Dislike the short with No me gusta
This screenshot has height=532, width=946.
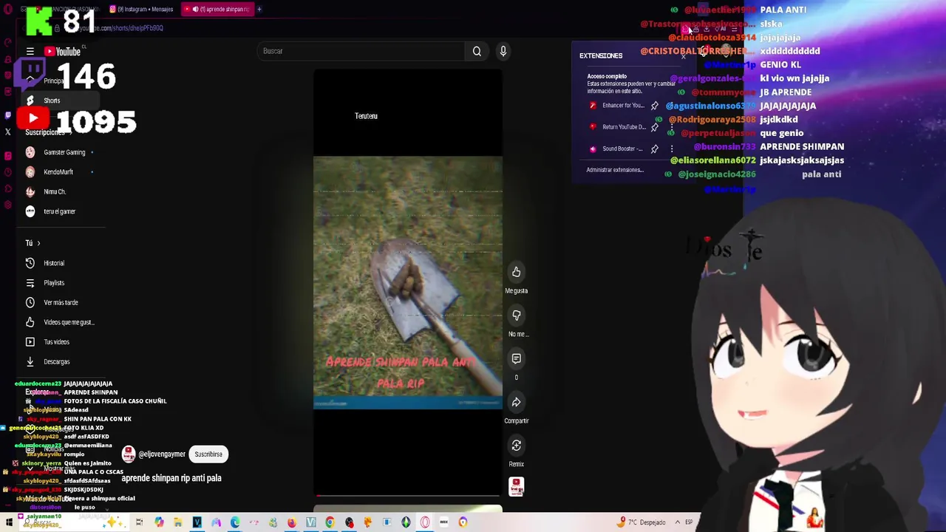517,316
